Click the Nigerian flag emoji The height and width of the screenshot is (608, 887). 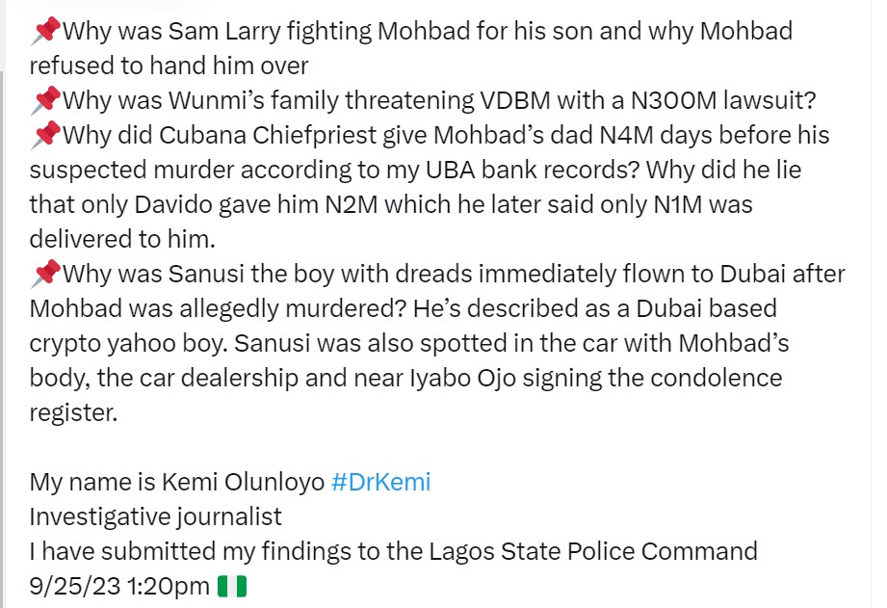[x=232, y=586]
